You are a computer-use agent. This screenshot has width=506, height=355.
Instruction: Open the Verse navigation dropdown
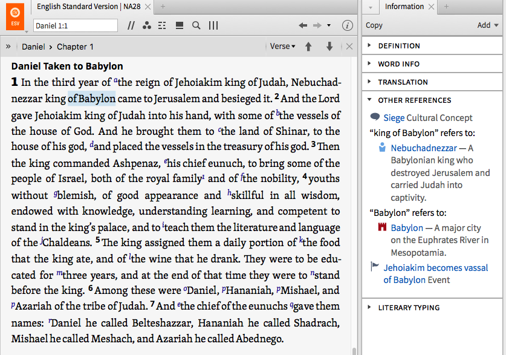[283, 47]
